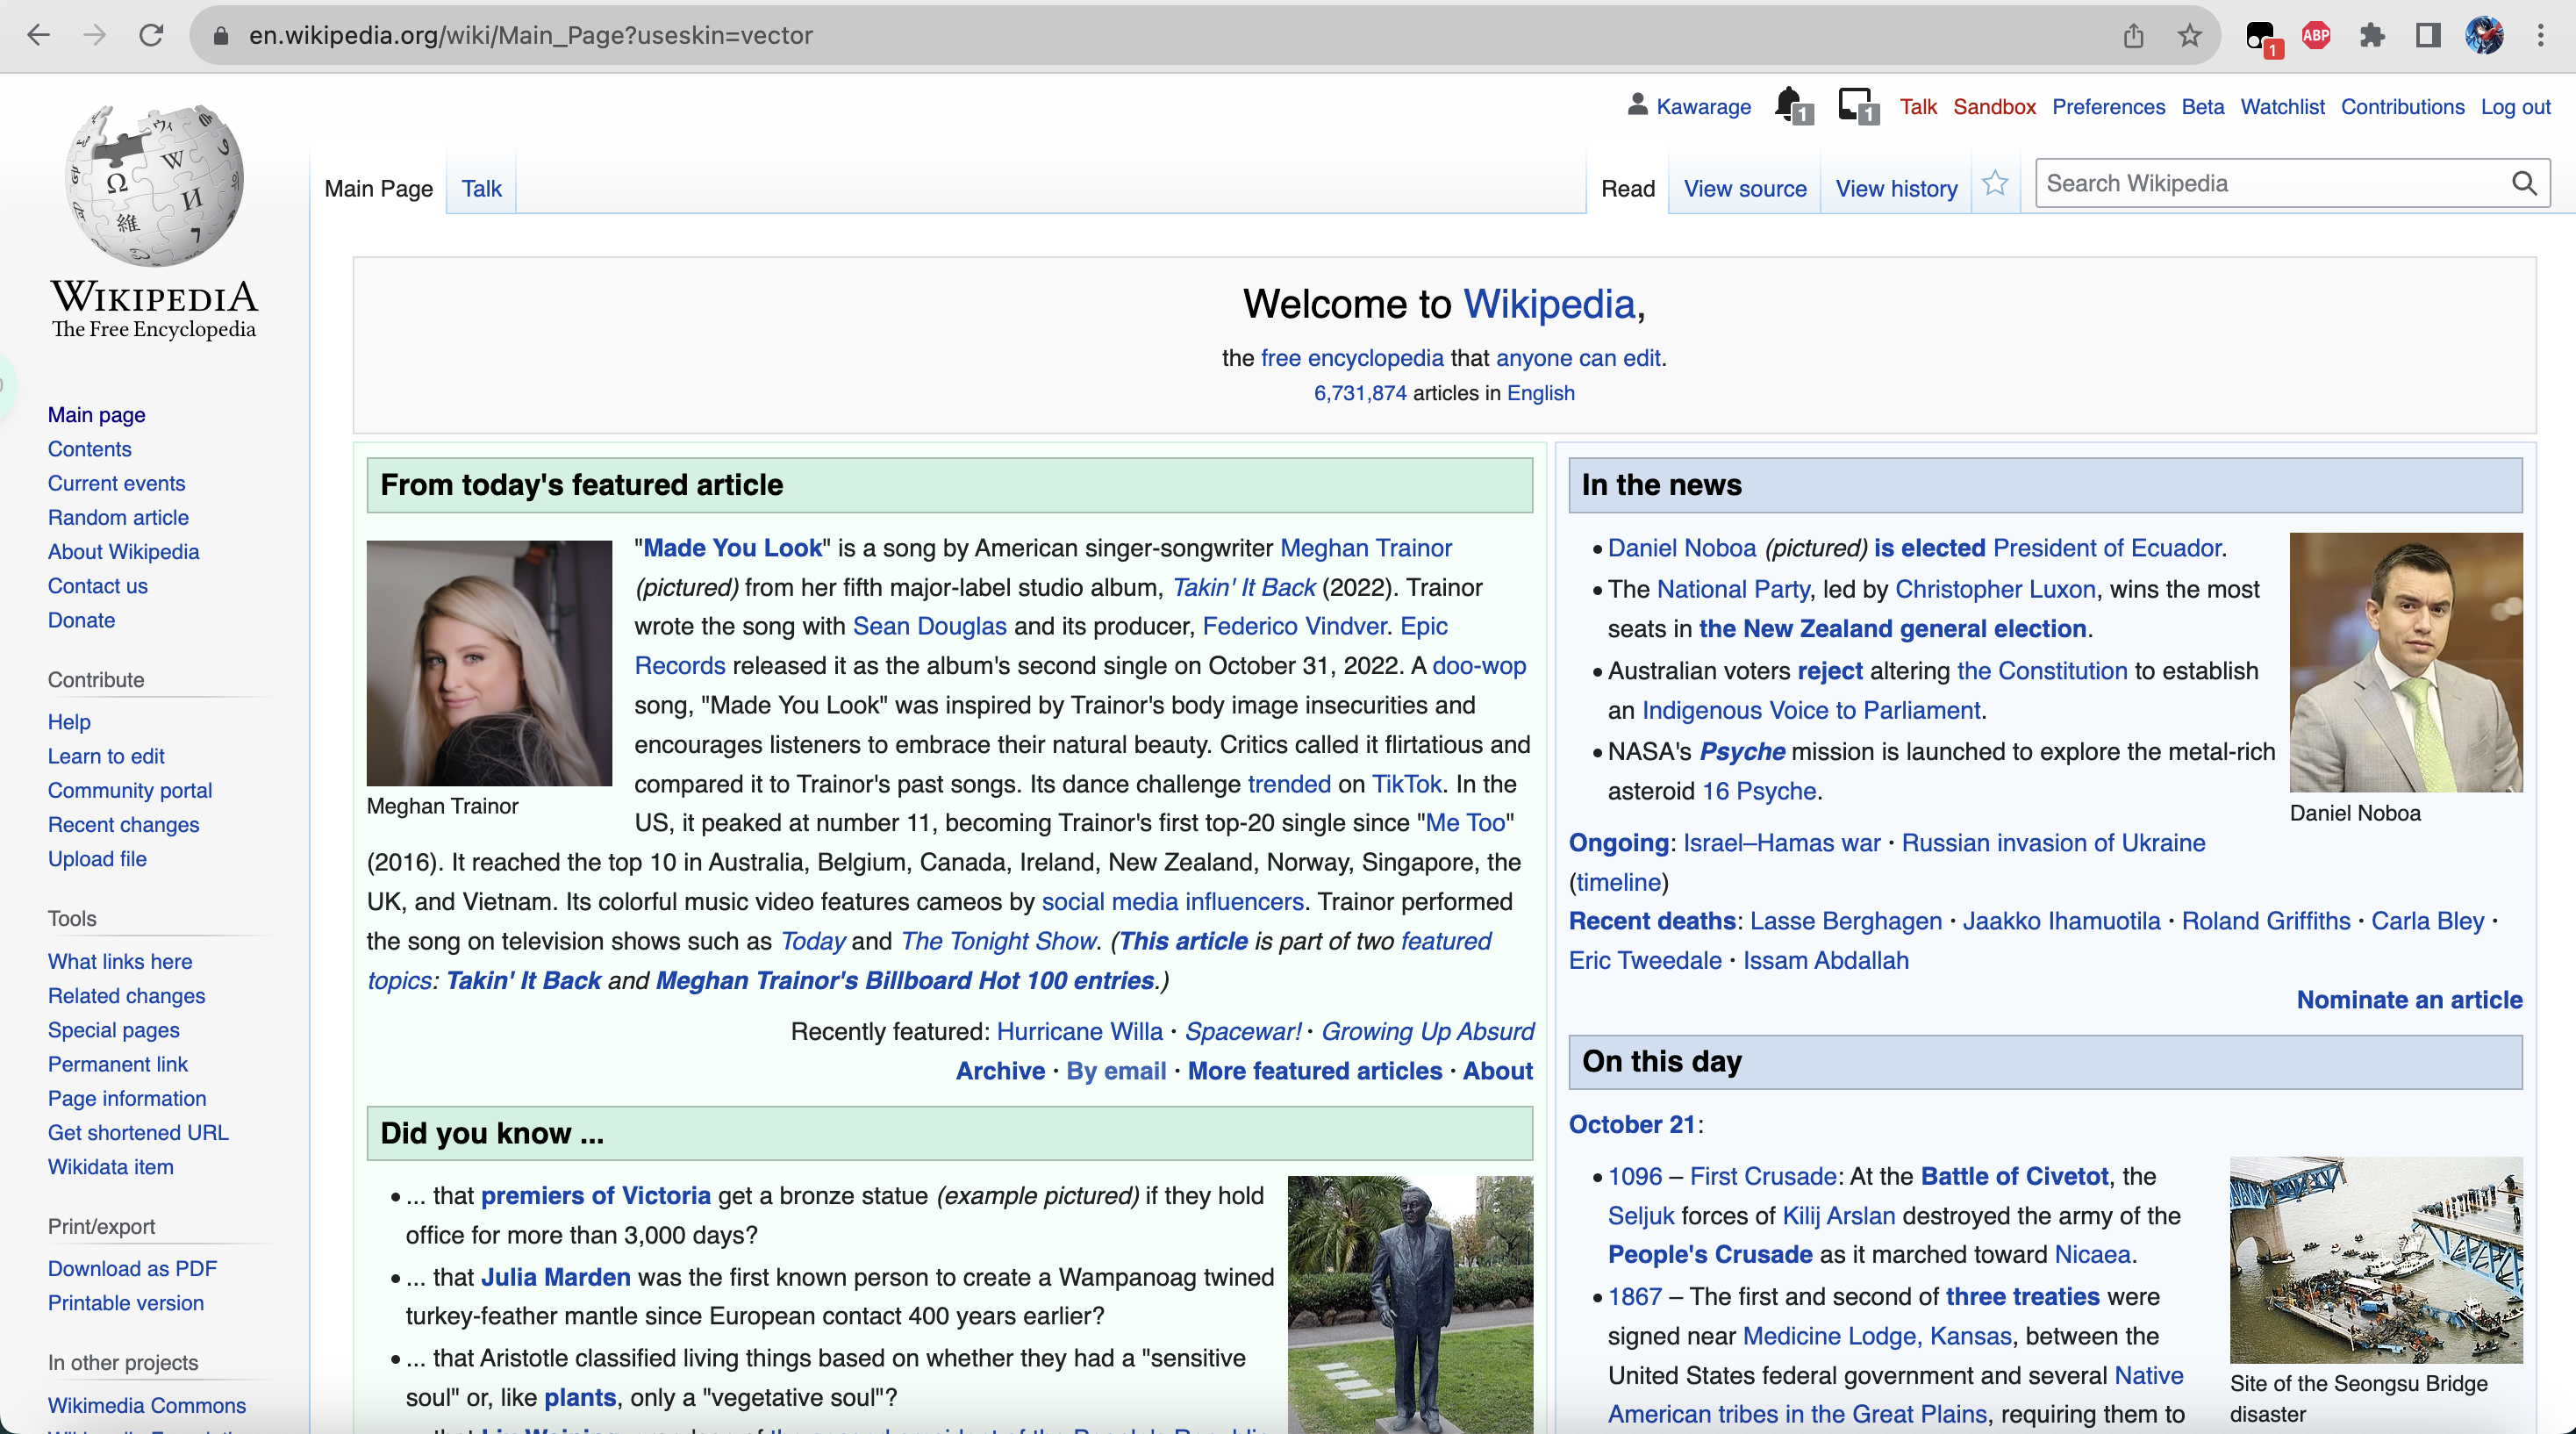Open the AdBlock Plus extension icon
Screen dimensions: 2576x1434
pos(2315,36)
